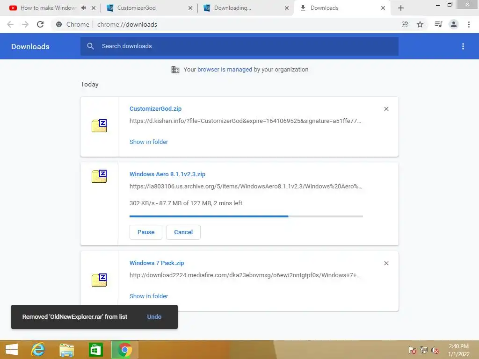The width and height of the screenshot is (479, 359).
Task: Reload the downloads page
Action: [40, 24]
